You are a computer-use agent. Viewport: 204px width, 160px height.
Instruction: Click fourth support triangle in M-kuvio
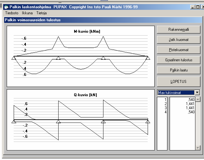pyautogui.click(x=148, y=58)
